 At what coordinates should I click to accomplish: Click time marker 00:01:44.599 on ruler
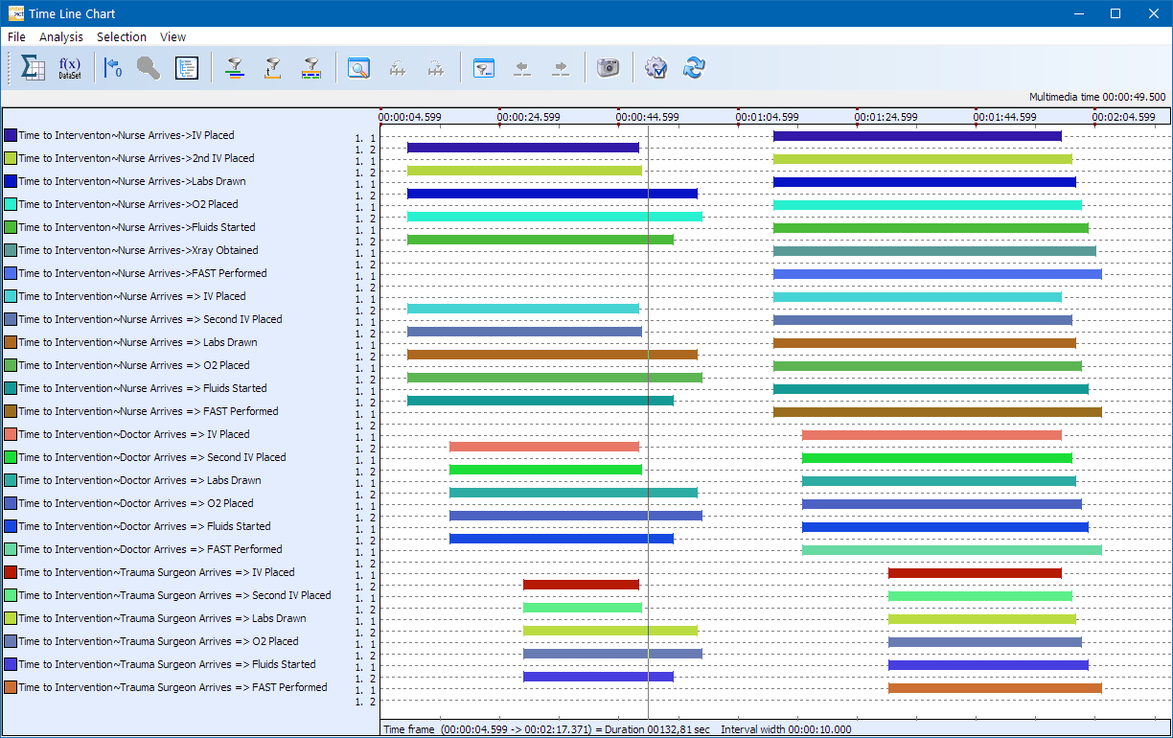tap(1005, 117)
